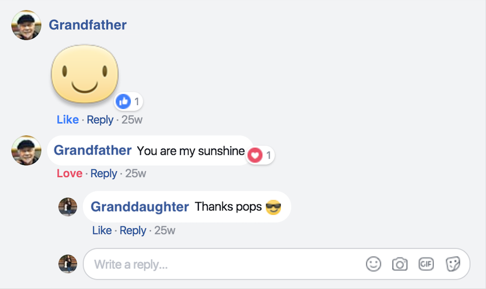Click the smiling face sticker Grandfather posted
The image size is (486, 289).
[x=84, y=73]
